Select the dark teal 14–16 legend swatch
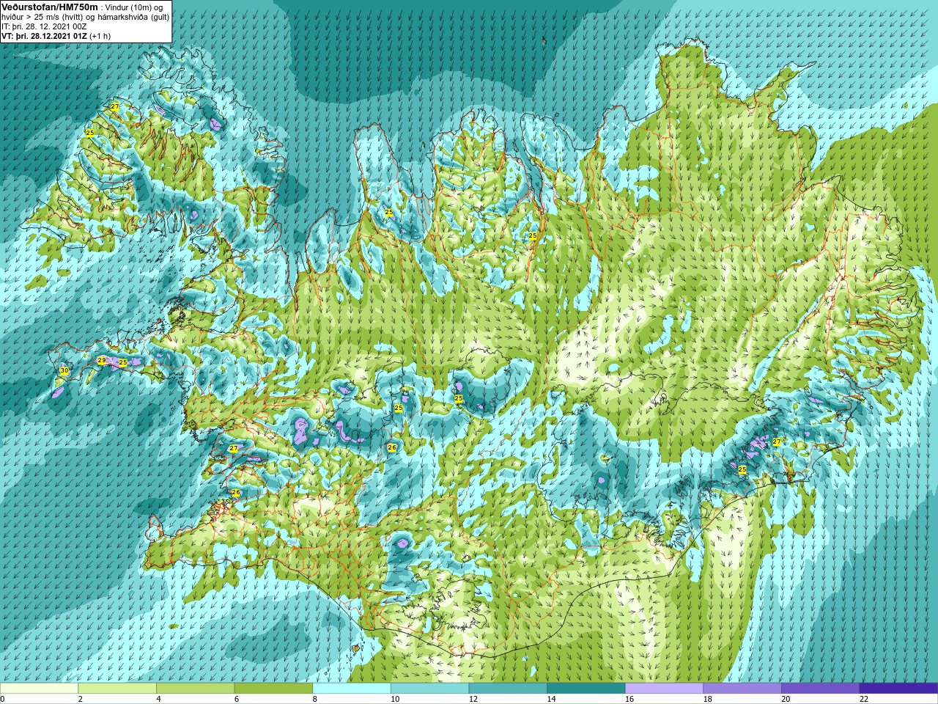The height and width of the screenshot is (704, 938). (x=586, y=689)
